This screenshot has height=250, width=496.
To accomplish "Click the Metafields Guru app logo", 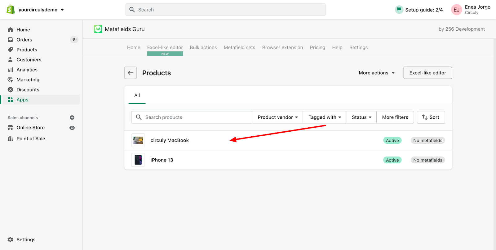I will pos(98,29).
